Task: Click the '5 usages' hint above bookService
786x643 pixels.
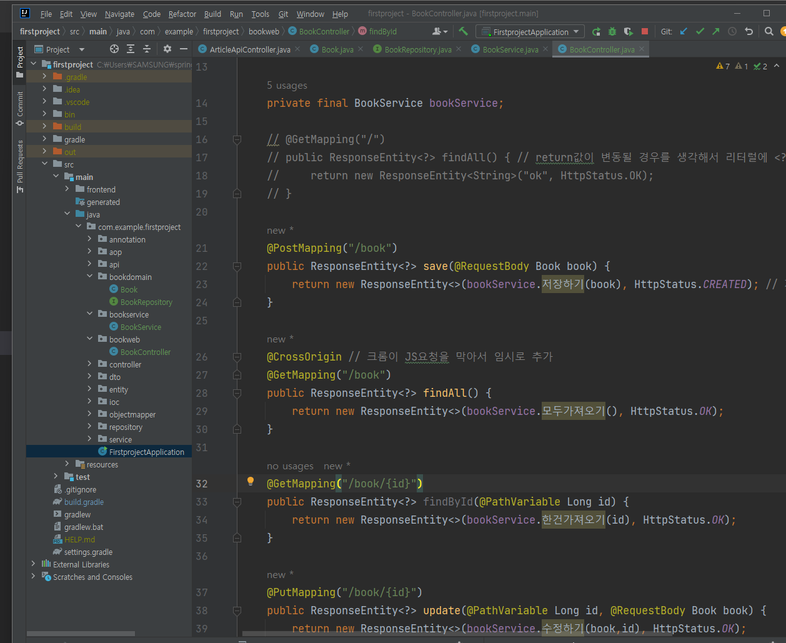Action: [287, 86]
